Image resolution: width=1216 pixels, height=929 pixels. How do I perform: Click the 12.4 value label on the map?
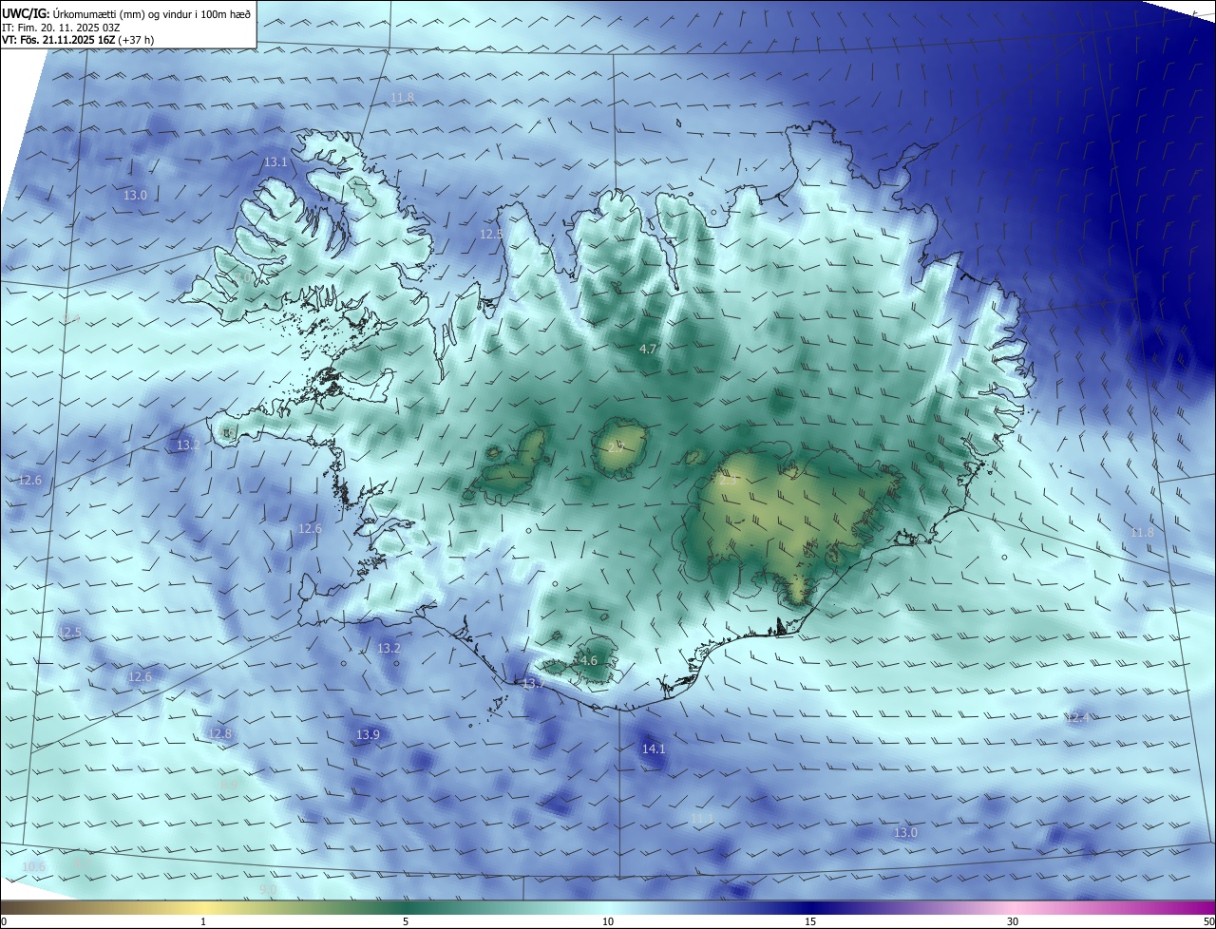point(1077,718)
